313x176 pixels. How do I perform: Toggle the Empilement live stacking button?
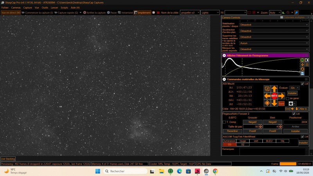[142, 13]
